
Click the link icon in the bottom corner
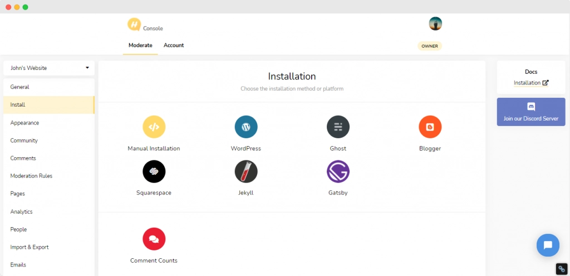pyautogui.click(x=562, y=269)
